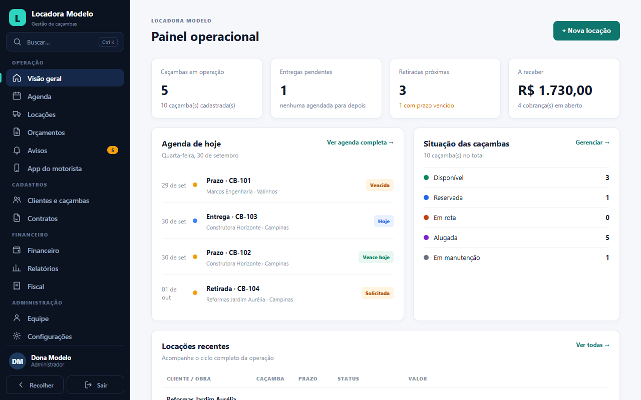The width and height of the screenshot is (641, 400).
Task: Open Visão geral home icon
Action: click(17, 78)
